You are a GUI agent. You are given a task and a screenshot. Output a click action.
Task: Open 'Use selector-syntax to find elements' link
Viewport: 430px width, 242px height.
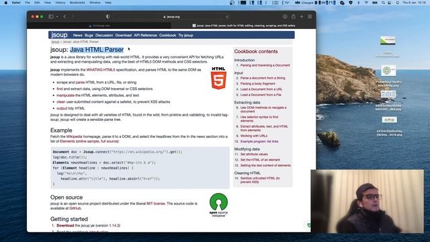coord(259,119)
